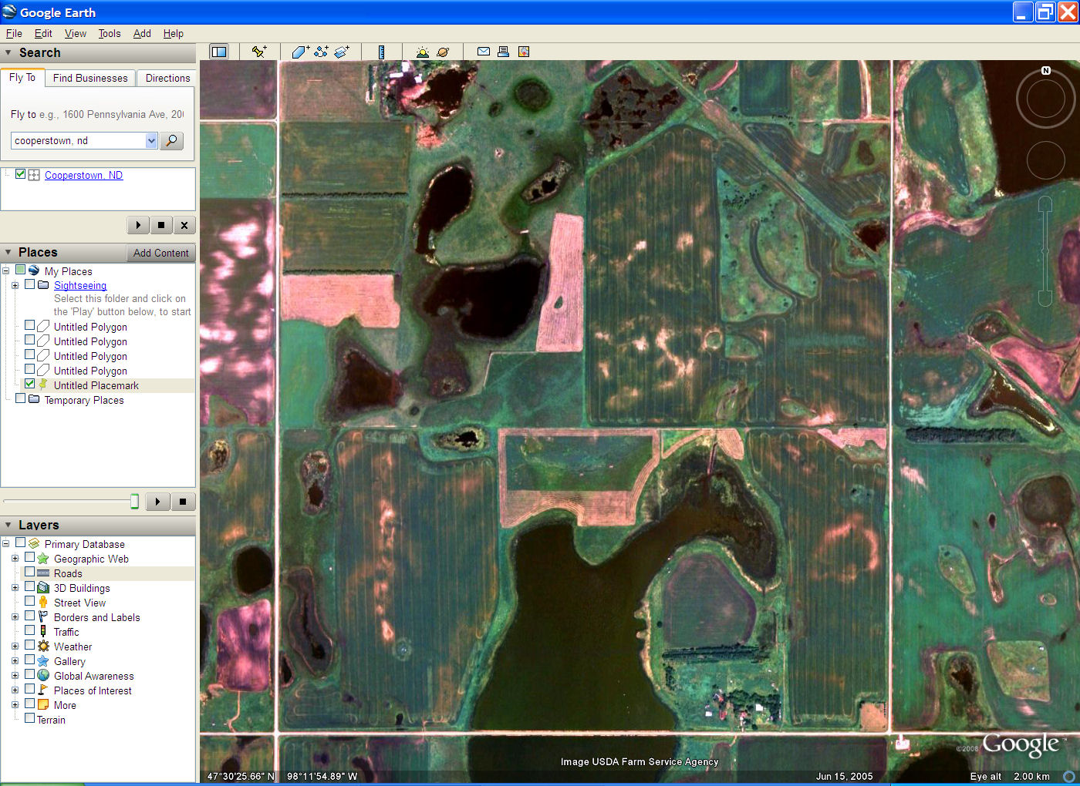Click the Weather sun layer icon

(43, 647)
